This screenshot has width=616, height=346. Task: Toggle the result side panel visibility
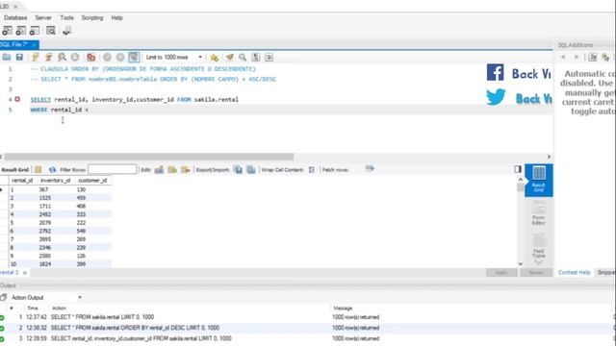point(518,169)
